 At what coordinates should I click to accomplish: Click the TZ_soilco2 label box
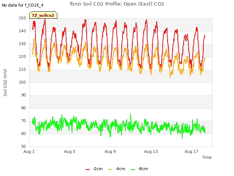pyautogui.click(x=43, y=15)
